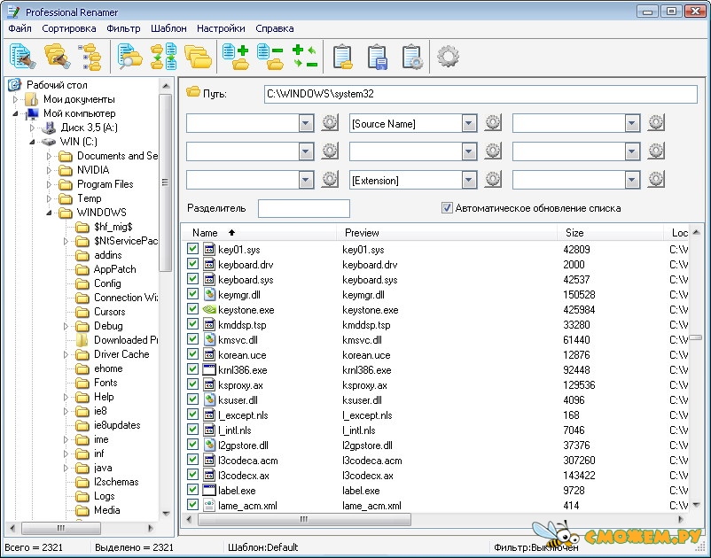711x558 pixels.
Task: Select the NVIDIA folder in tree
Action: click(x=93, y=170)
